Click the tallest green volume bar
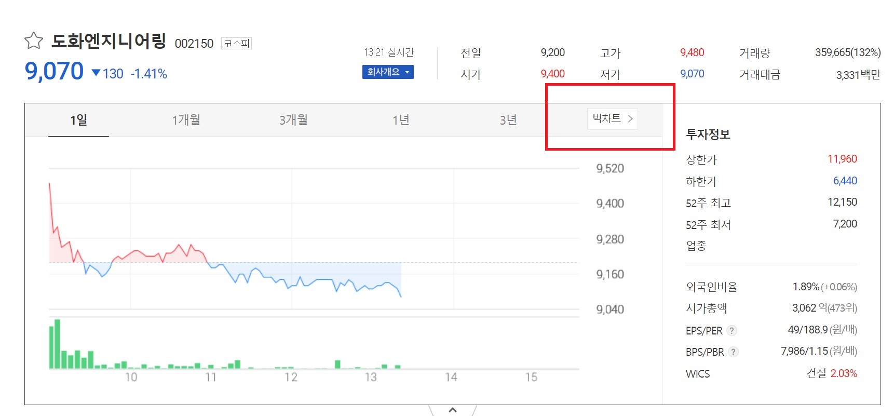The image size is (894, 416). coord(57,344)
